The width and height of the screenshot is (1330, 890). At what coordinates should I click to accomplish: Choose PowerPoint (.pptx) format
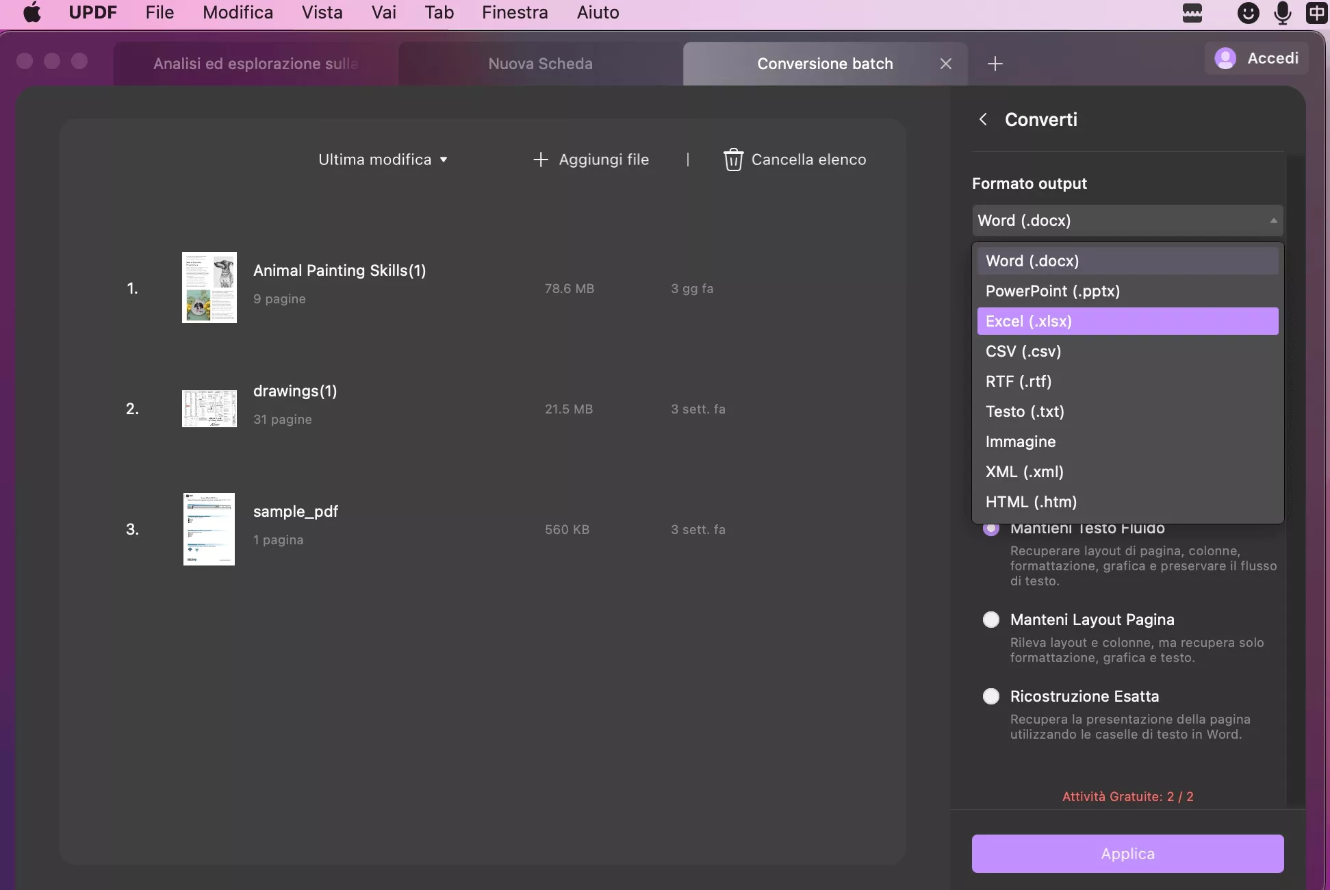1127,291
